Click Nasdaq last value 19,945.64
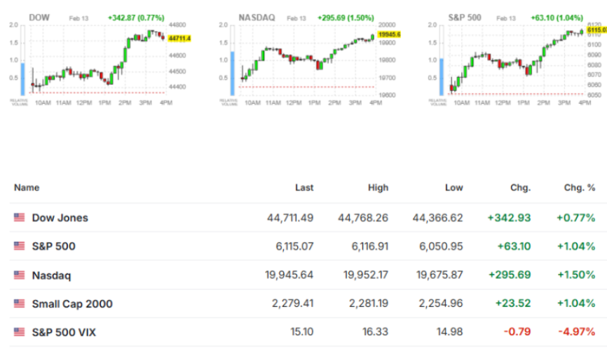This screenshot has width=607, height=349. pyautogui.click(x=289, y=275)
